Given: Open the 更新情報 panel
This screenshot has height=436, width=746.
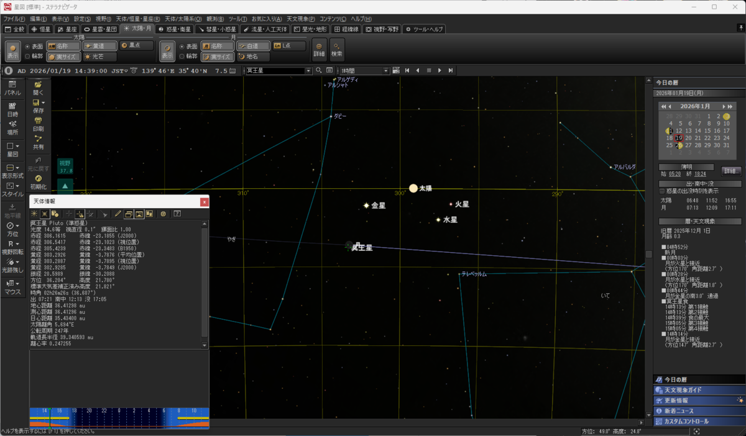Looking at the screenshot, I should click(699, 401).
